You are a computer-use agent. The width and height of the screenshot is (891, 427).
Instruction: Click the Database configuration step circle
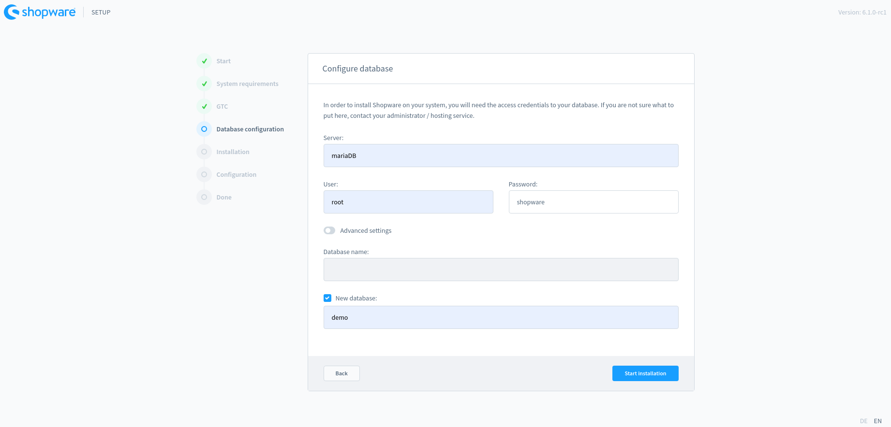click(204, 129)
